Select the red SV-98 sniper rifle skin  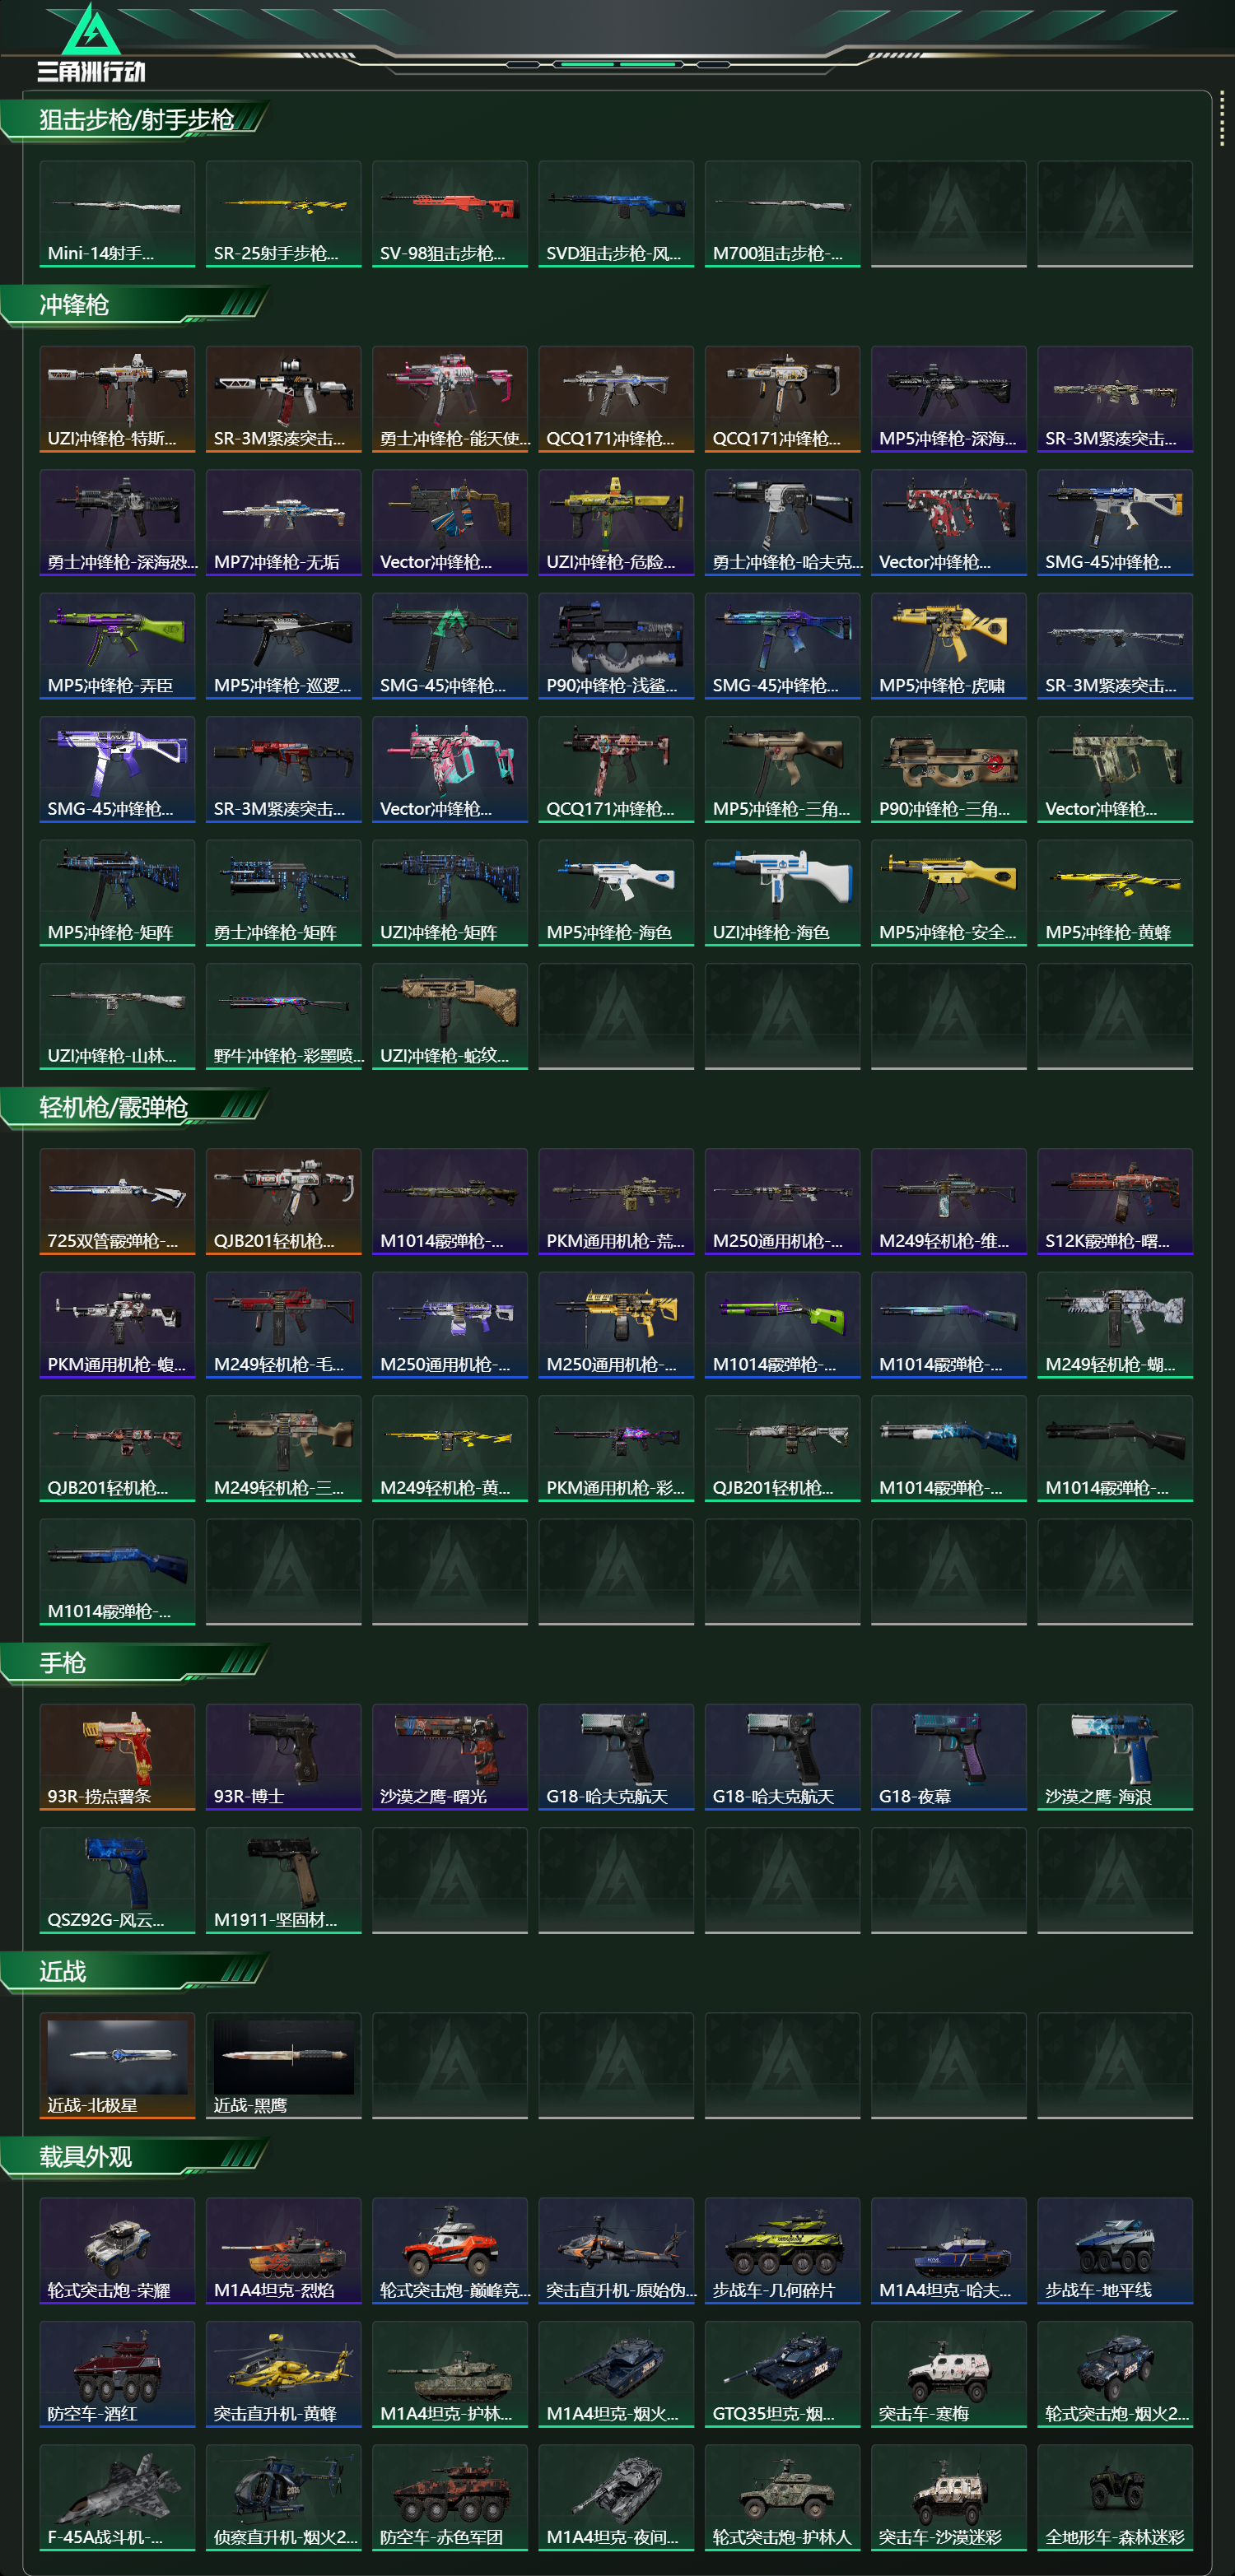point(450,214)
